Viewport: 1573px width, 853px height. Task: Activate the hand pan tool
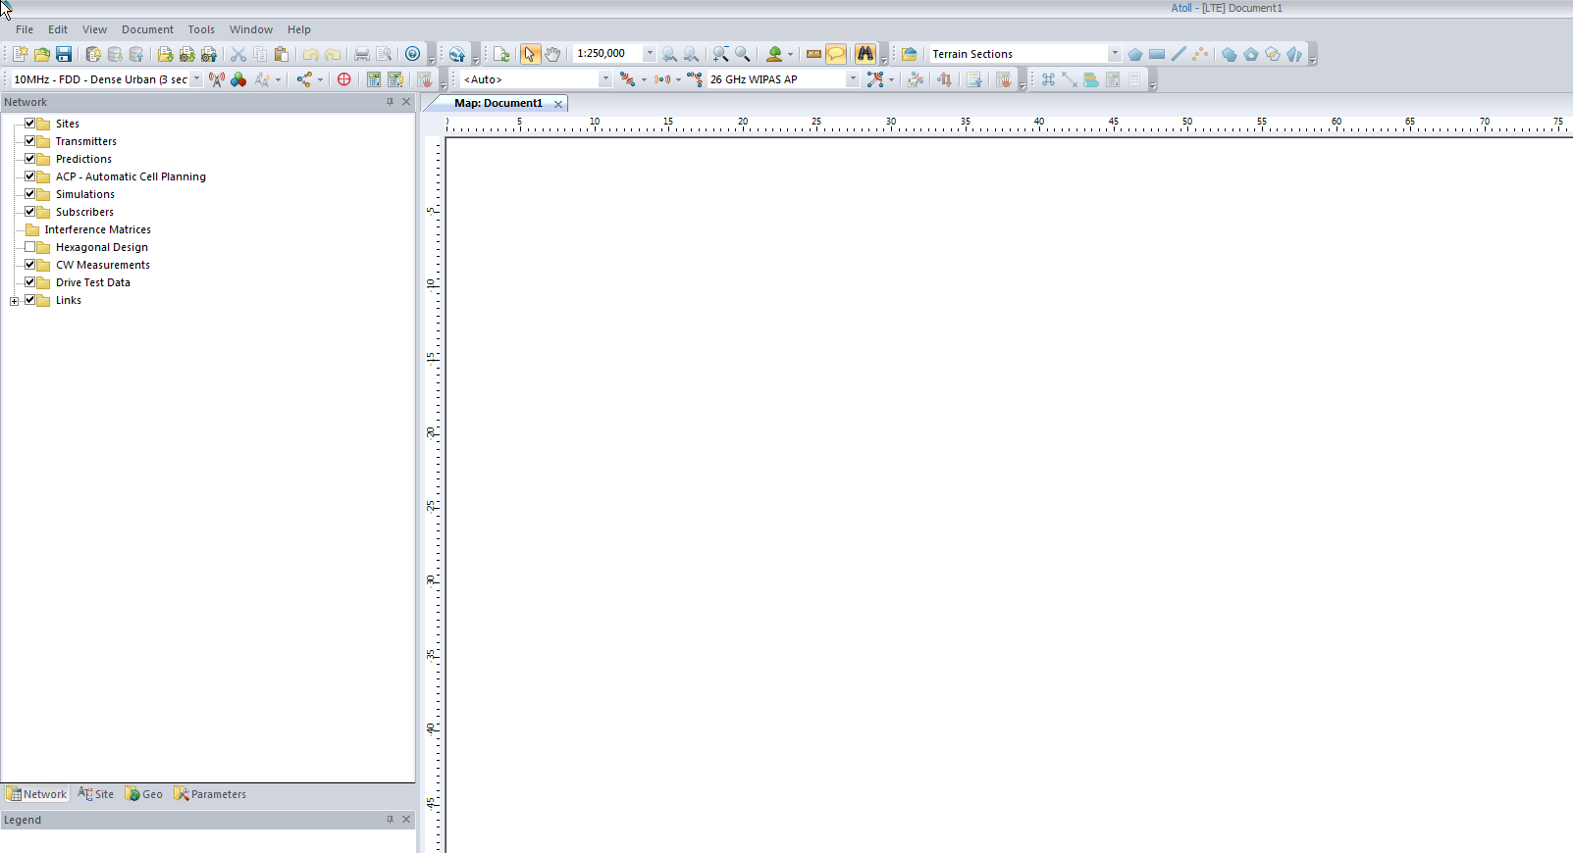552,54
